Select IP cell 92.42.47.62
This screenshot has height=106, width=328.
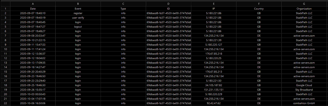pyautogui.click(x=213, y=103)
